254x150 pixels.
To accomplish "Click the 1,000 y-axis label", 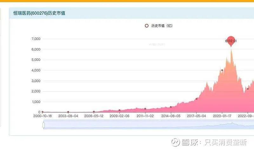I will point(36,102).
